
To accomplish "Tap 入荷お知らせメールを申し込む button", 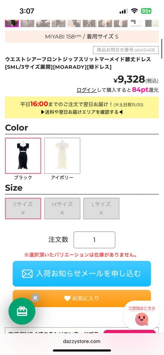I will 82,273.
